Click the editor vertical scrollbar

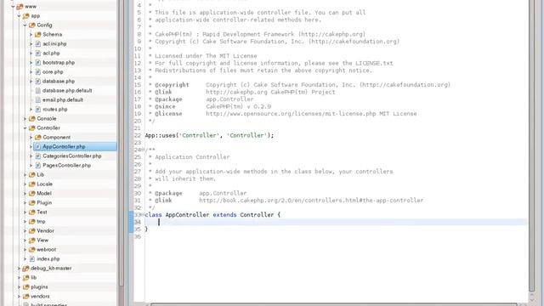click(532, 145)
